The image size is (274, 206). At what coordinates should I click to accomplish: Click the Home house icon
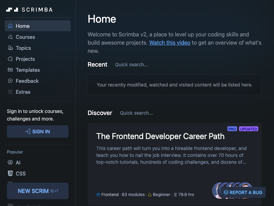(x=10, y=26)
